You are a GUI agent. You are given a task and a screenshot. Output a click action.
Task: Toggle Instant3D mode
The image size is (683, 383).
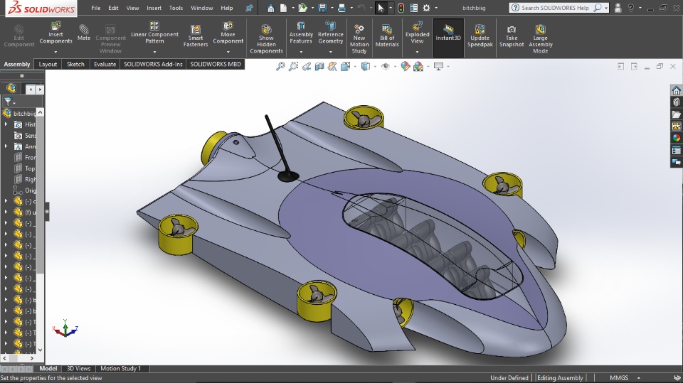[448, 33]
